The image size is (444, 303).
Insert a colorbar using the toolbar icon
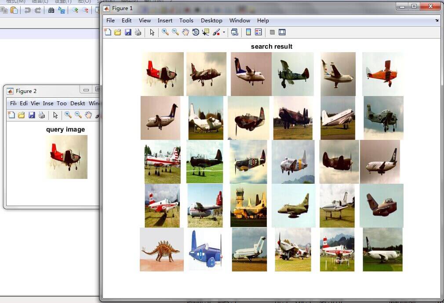(249, 32)
